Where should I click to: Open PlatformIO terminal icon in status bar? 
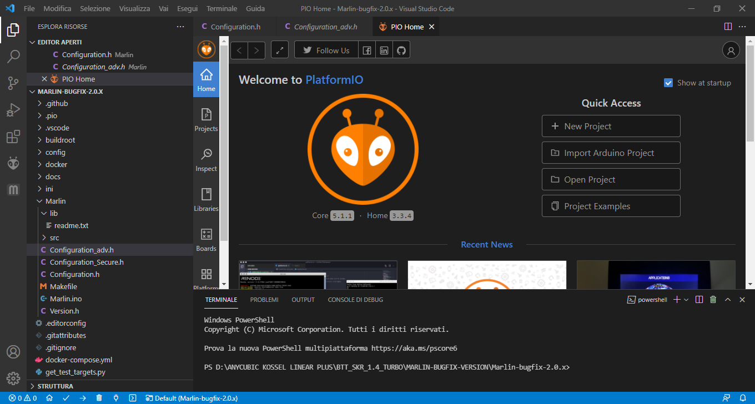click(133, 398)
